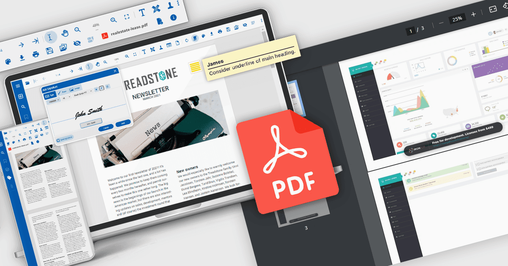Switch to the Type tab in Add Signature
Viewport: 508px width, 266px height.
click(50, 96)
